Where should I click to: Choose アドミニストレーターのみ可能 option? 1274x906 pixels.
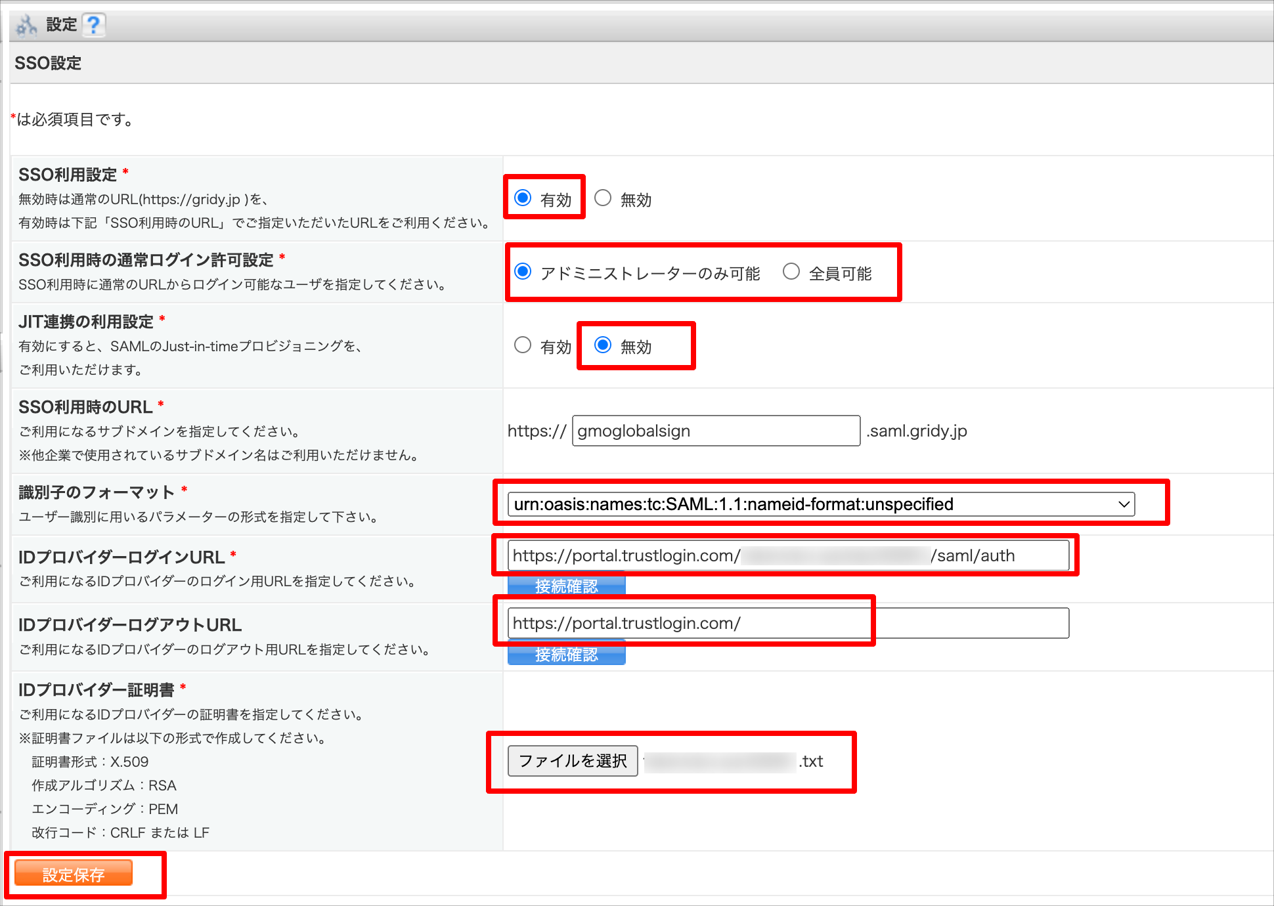click(x=523, y=271)
